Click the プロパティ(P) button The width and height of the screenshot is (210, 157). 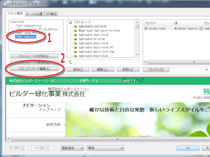(156, 70)
